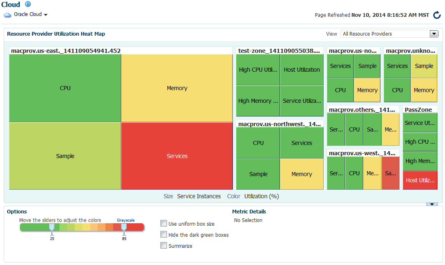Select the red Services tile in macprov.us-east

[x=177, y=155]
